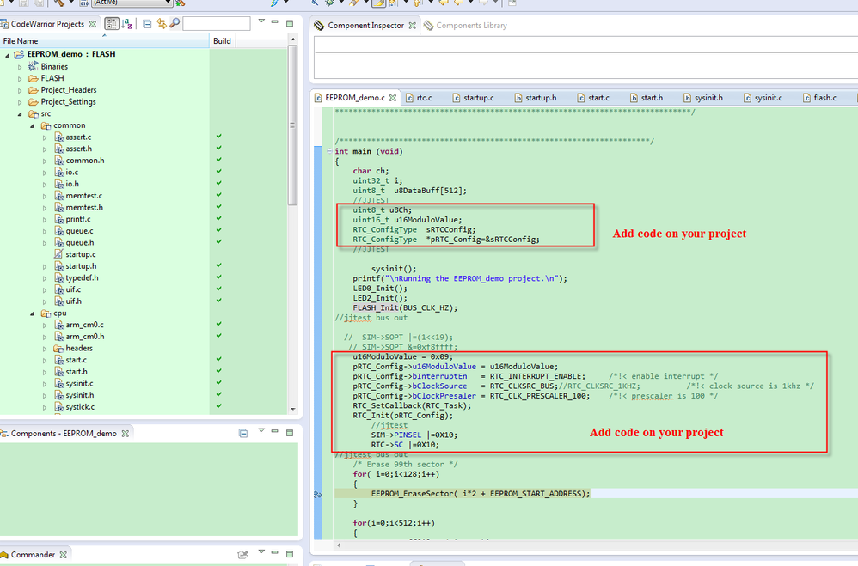This screenshot has height=566, width=858.
Task: Click the Commander panel toolbar icon
Action: coord(243,555)
